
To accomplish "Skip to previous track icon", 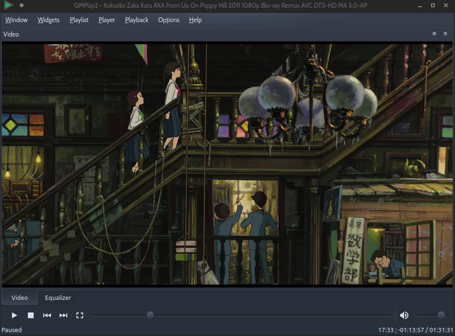I will (47, 315).
